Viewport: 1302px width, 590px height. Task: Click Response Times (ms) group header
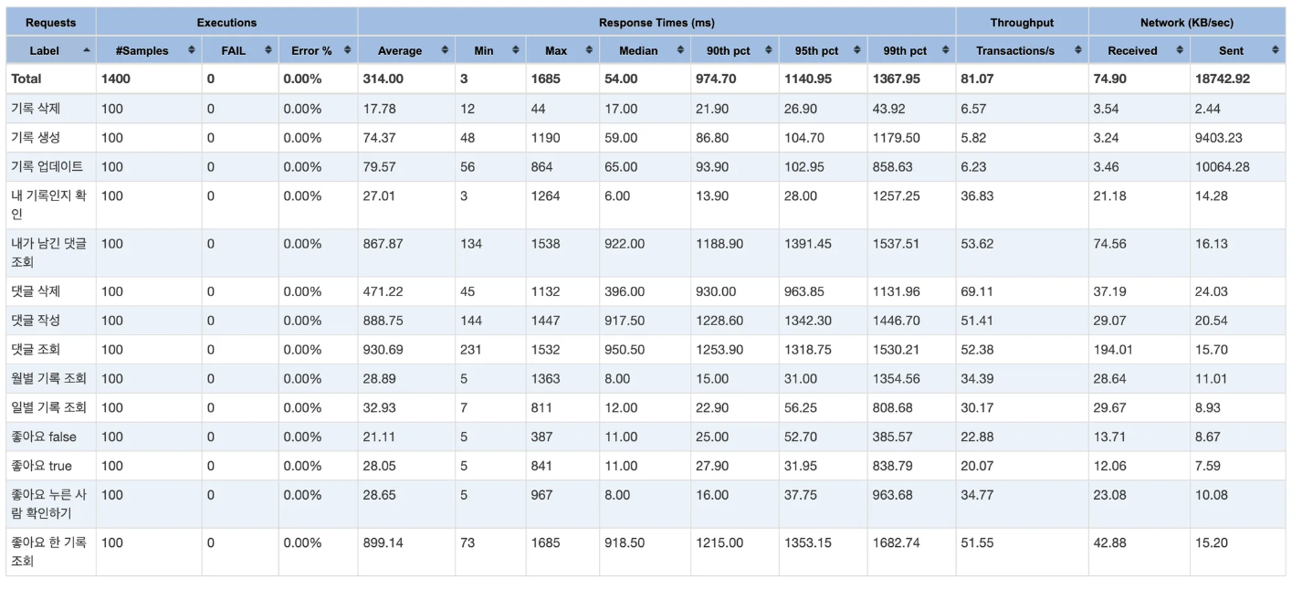point(656,22)
